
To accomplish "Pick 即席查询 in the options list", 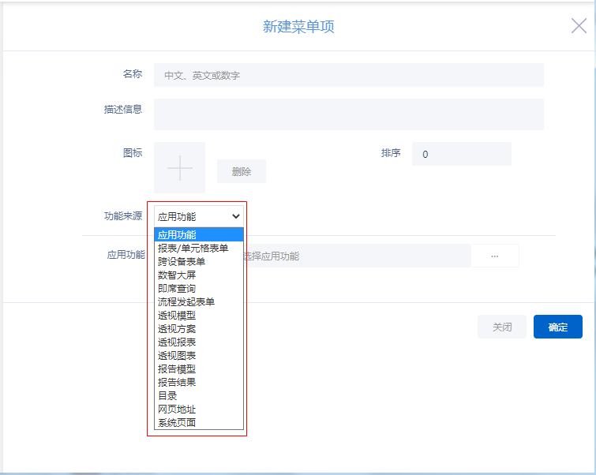I will coord(177,288).
